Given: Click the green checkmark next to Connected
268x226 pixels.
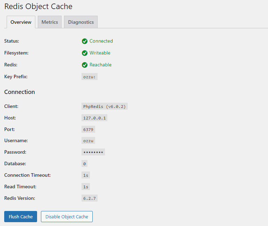Looking at the screenshot, I should pos(85,41).
